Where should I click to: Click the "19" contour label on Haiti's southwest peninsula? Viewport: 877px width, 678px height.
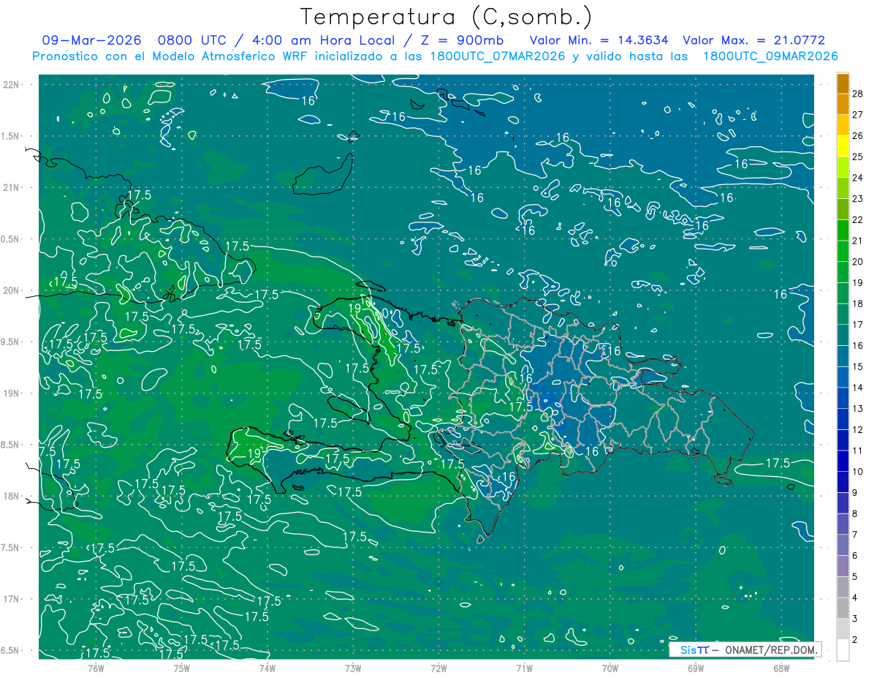(255, 453)
